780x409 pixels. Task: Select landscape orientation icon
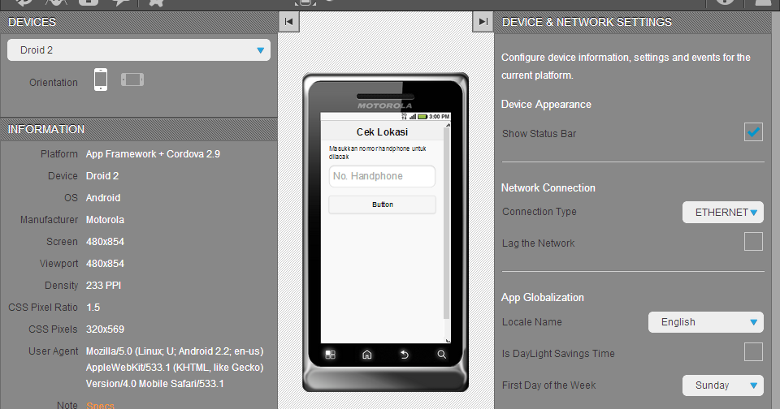[x=132, y=80]
